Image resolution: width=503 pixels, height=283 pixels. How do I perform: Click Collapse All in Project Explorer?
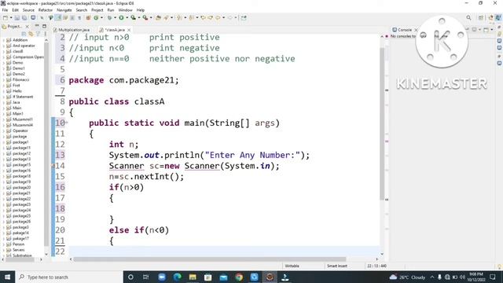click(x=24, y=34)
